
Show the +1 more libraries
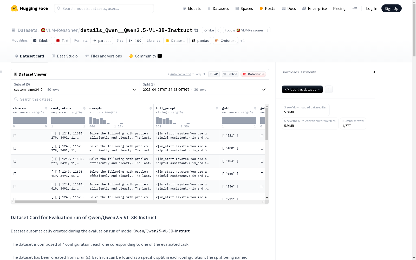click(243, 41)
